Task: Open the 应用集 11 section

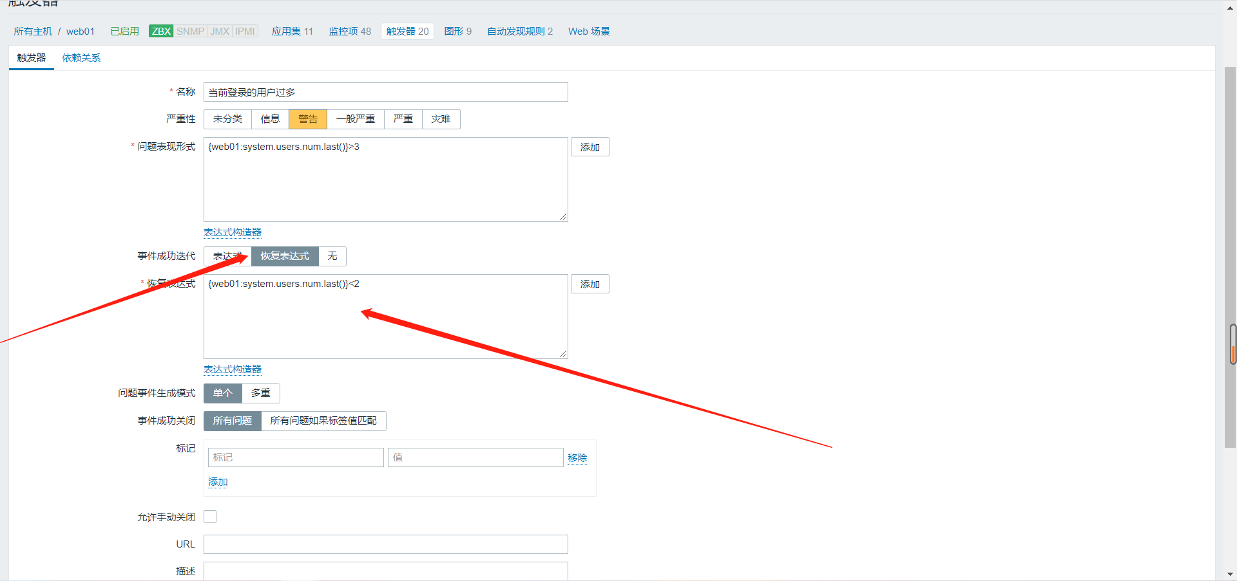Action: (292, 31)
